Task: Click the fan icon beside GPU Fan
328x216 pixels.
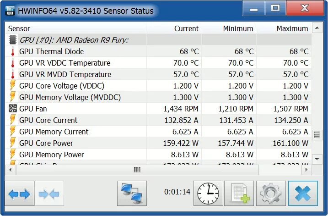Action: click(13, 108)
